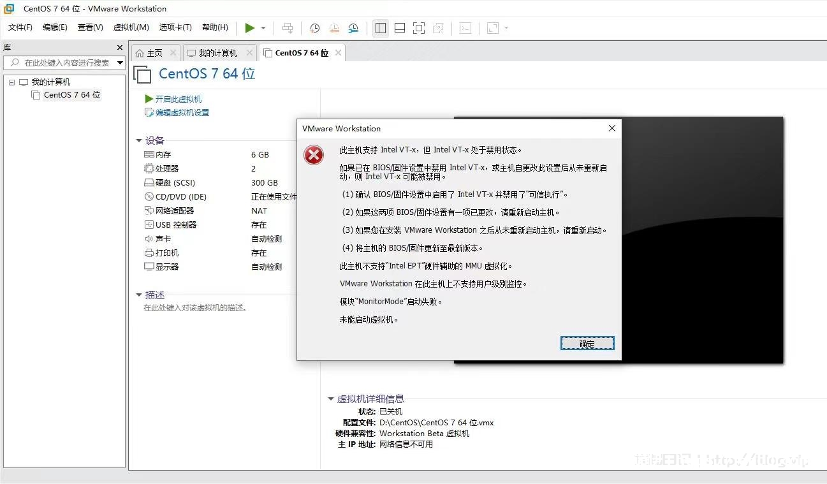
Task: Close the 我的计算机 tab
Action: coord(249,53)
